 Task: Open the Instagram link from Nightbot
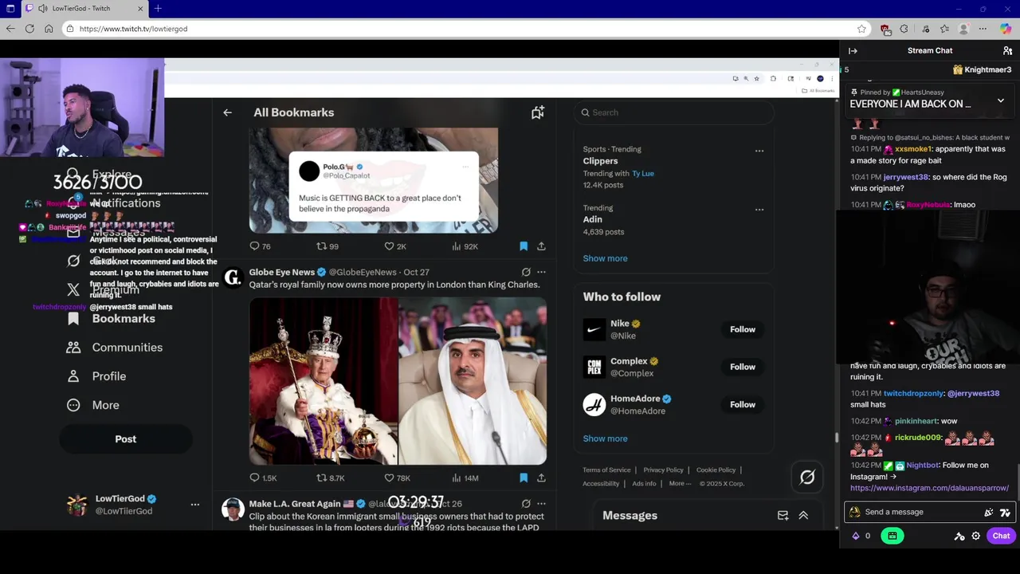click(x=929, y=488)
